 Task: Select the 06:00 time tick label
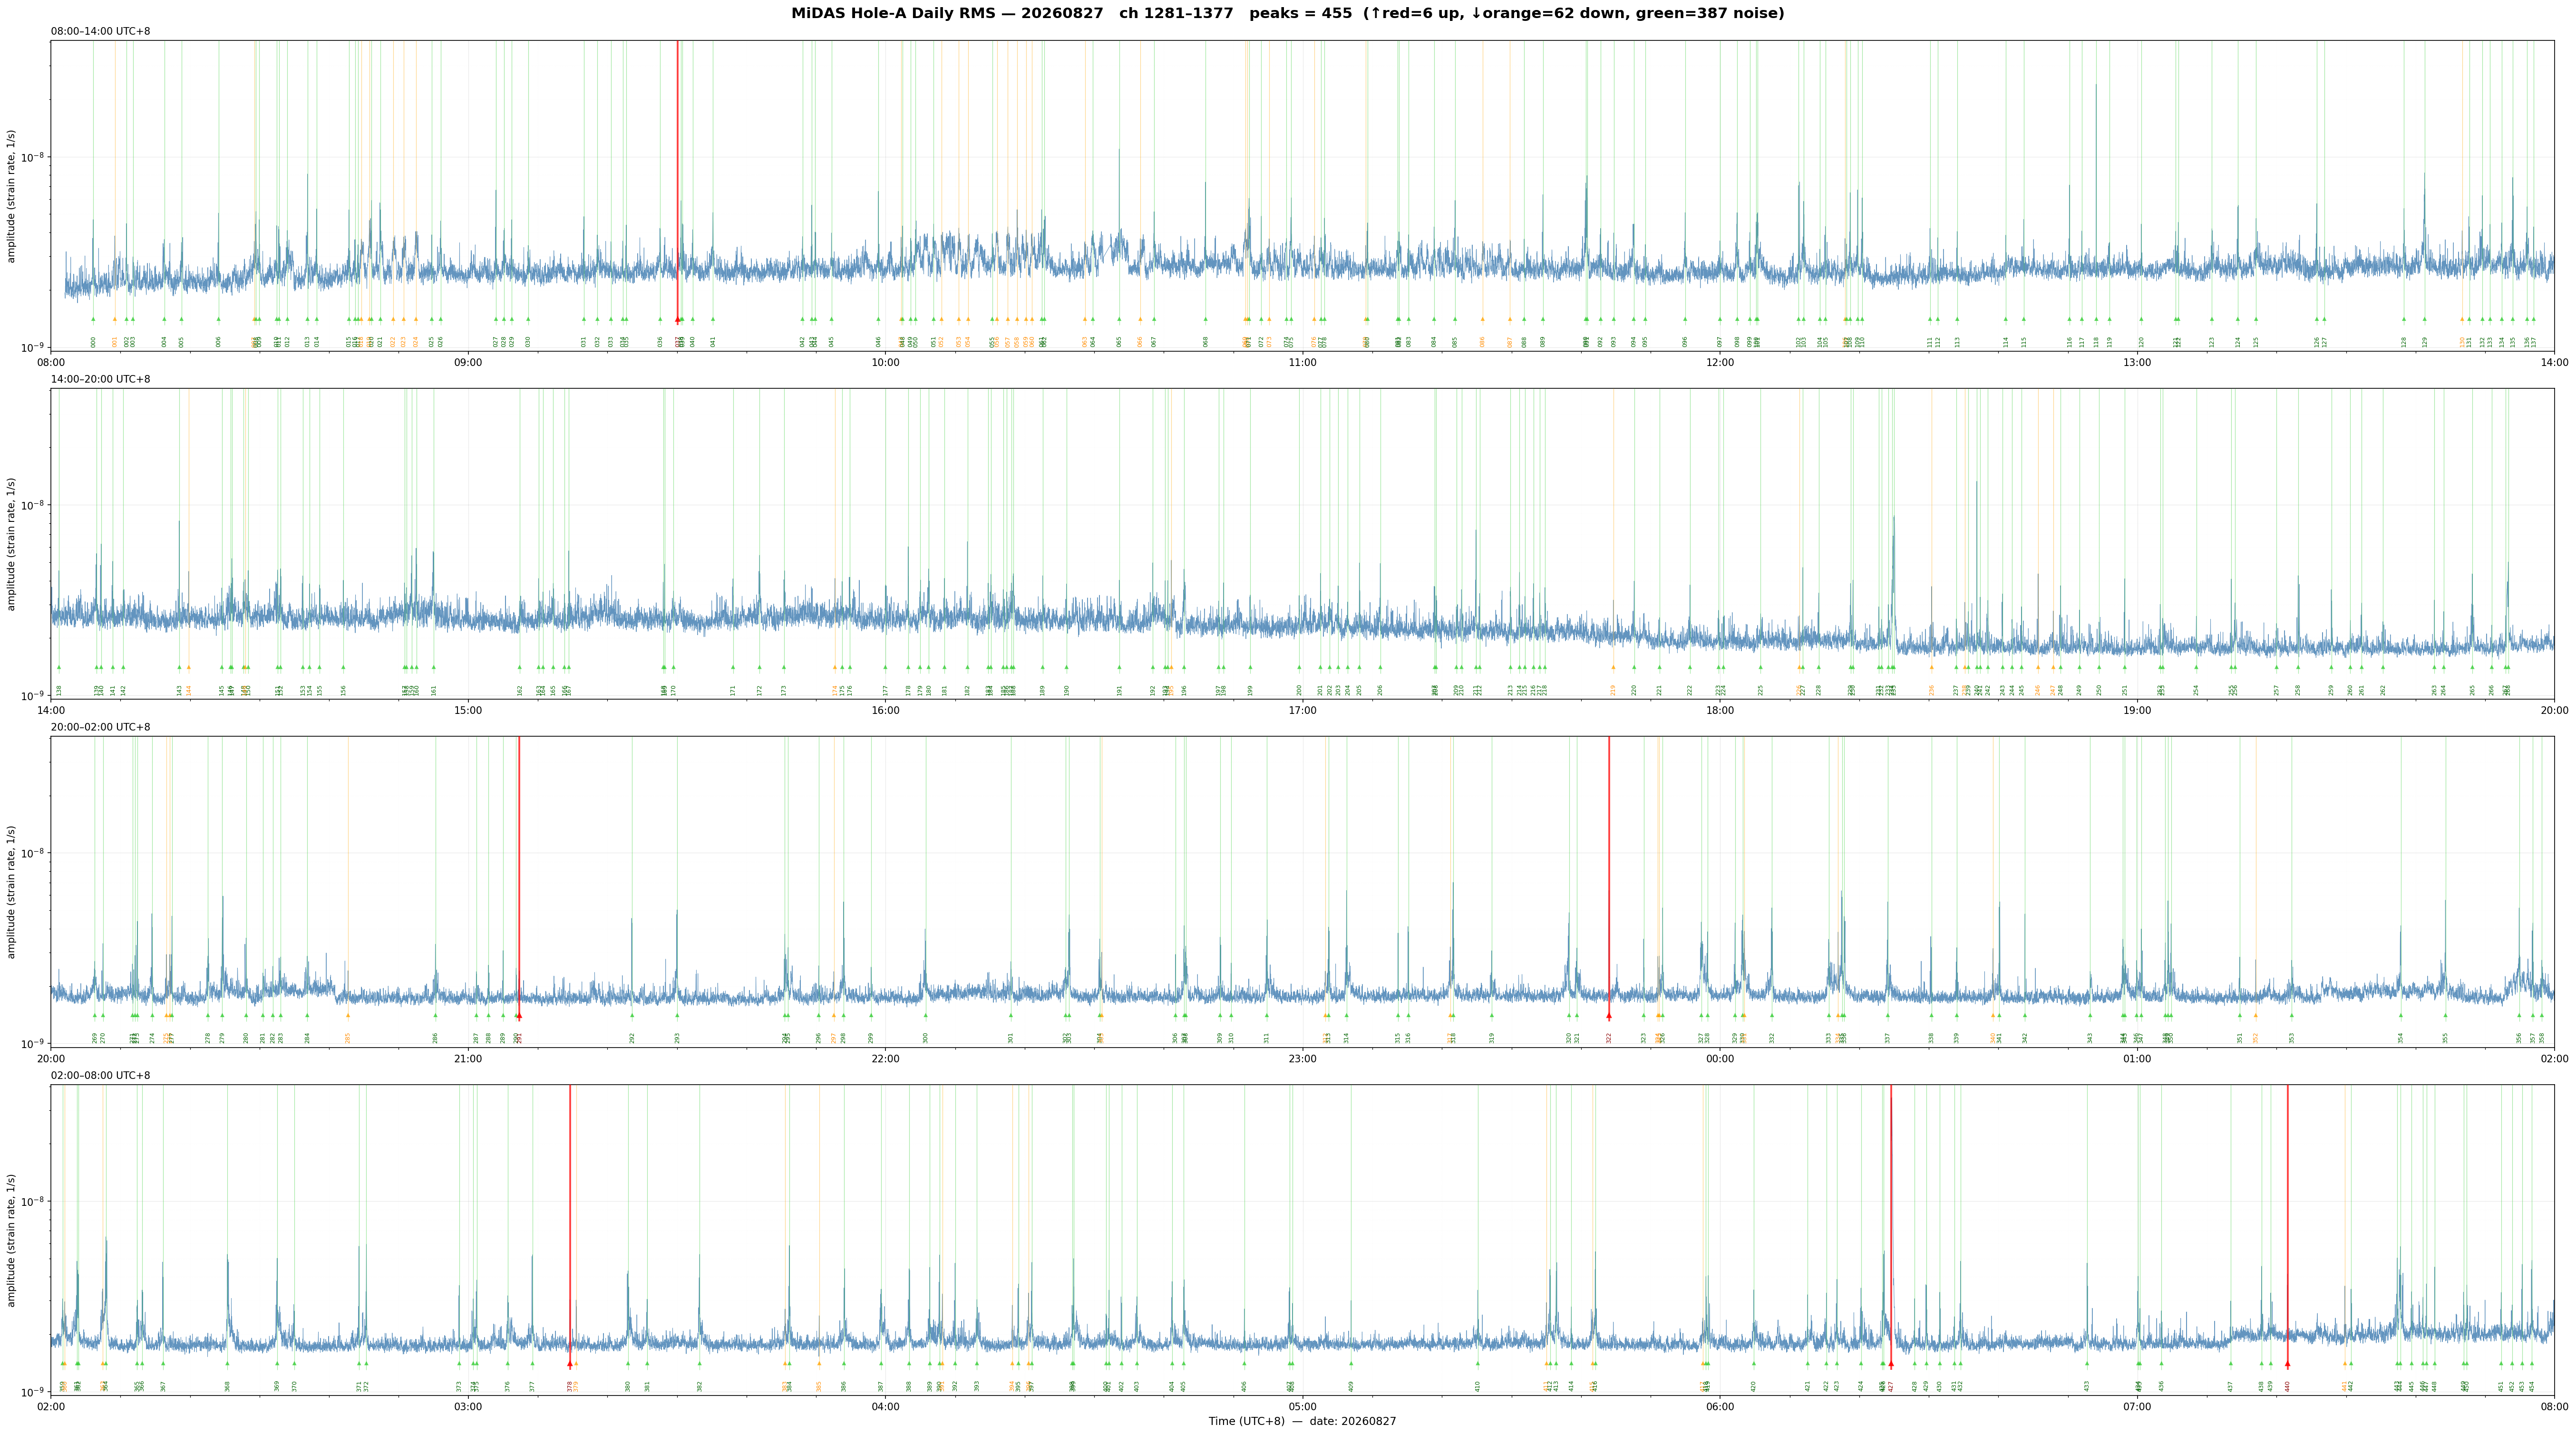click(x=1720, y=1407)
